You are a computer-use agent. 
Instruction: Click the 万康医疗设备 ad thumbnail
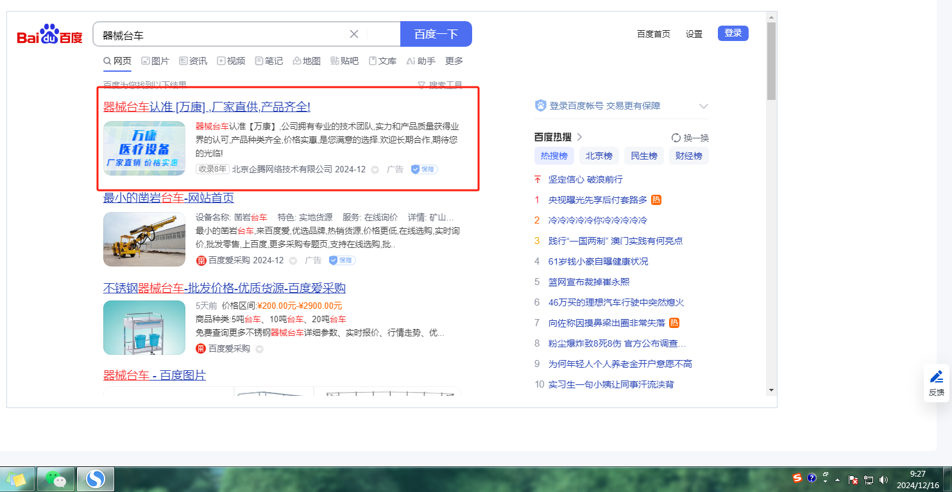[x=144, y=148]
